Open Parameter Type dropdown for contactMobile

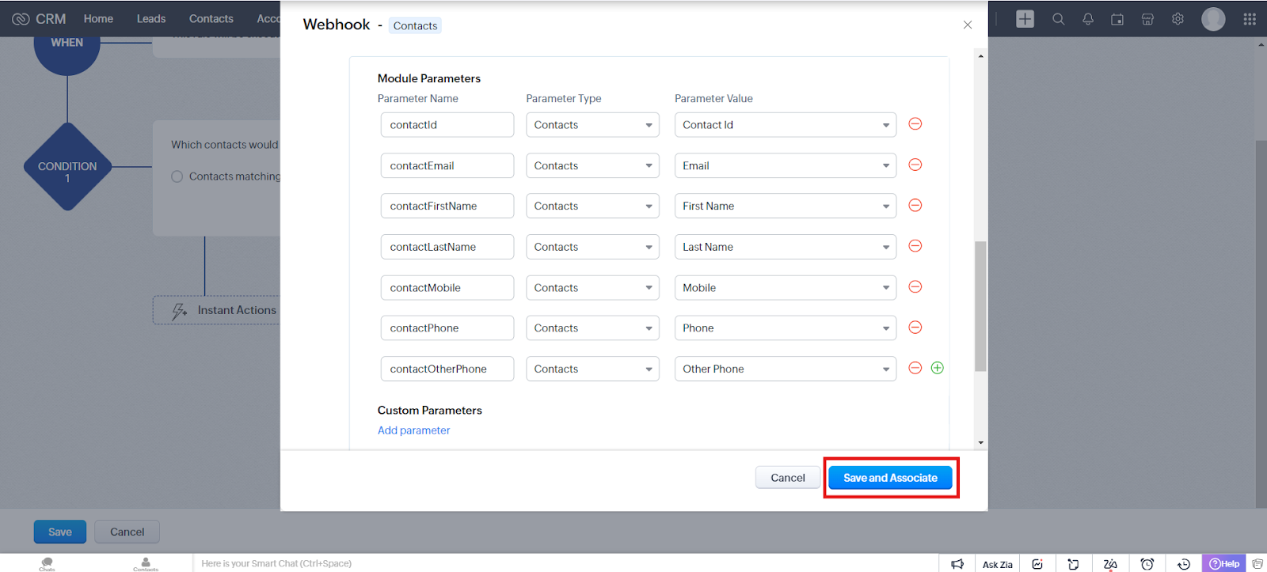592,288
